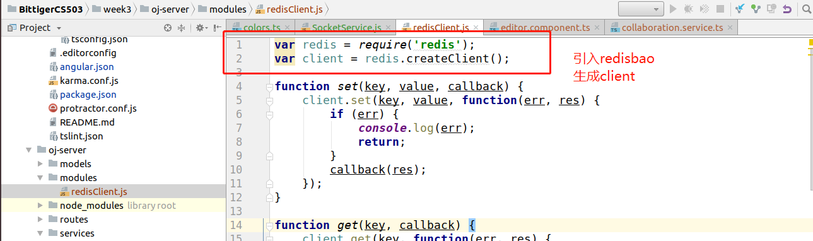813x241 pixels.
Task: Run with coverage icon in toolbar
Action: (705, 9)
